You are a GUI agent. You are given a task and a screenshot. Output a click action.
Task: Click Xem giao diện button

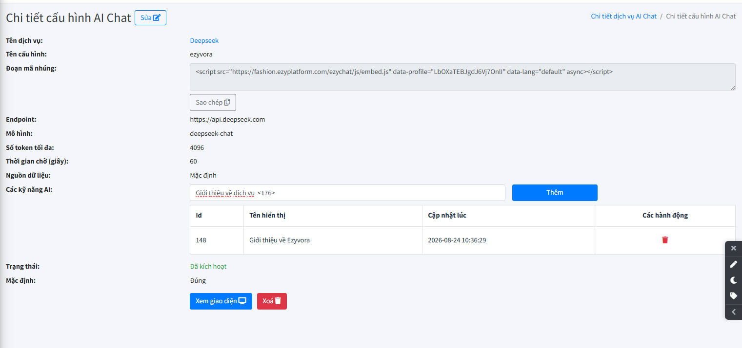click(221, 301)
